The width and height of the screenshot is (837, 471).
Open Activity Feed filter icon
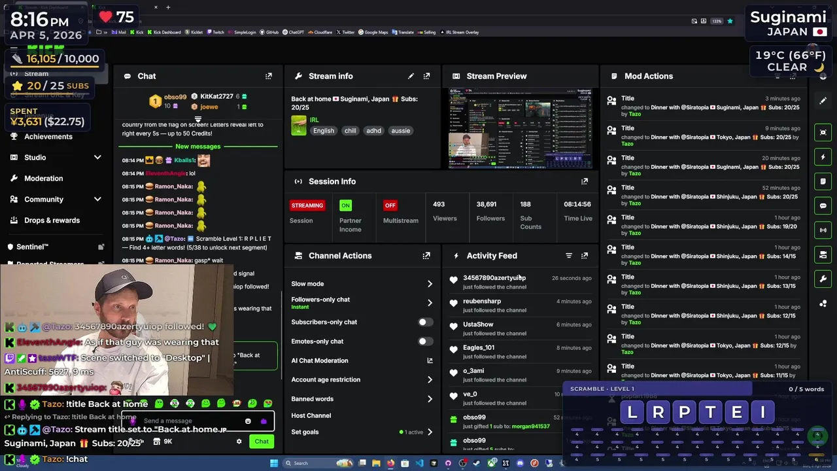click(569, 256)
